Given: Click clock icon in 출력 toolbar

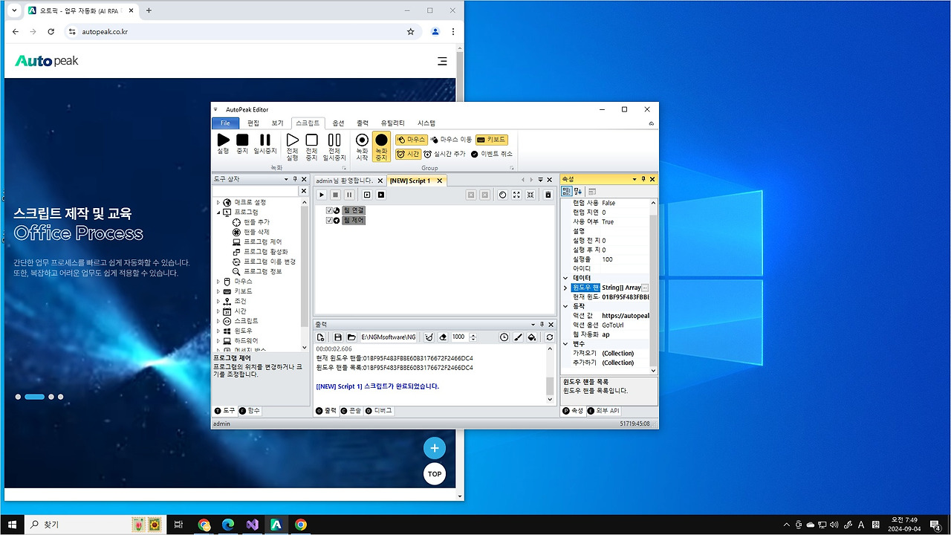Looking at the screenshot, I should tap(504, 337).
